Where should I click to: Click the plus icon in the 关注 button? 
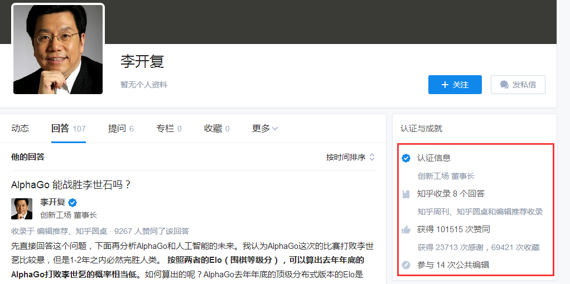point(445,85)
